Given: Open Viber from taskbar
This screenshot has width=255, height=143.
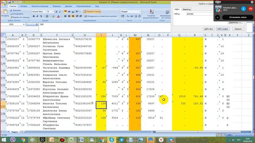Looking at the screenshot, I should point(13,139).
